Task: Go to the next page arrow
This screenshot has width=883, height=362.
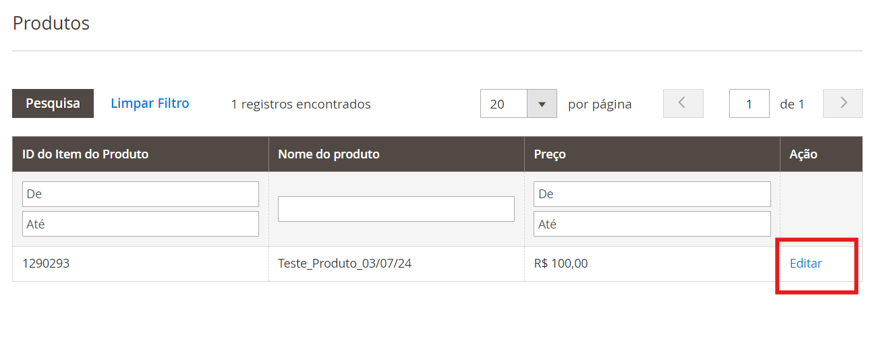Action: (x=843, y=104)
